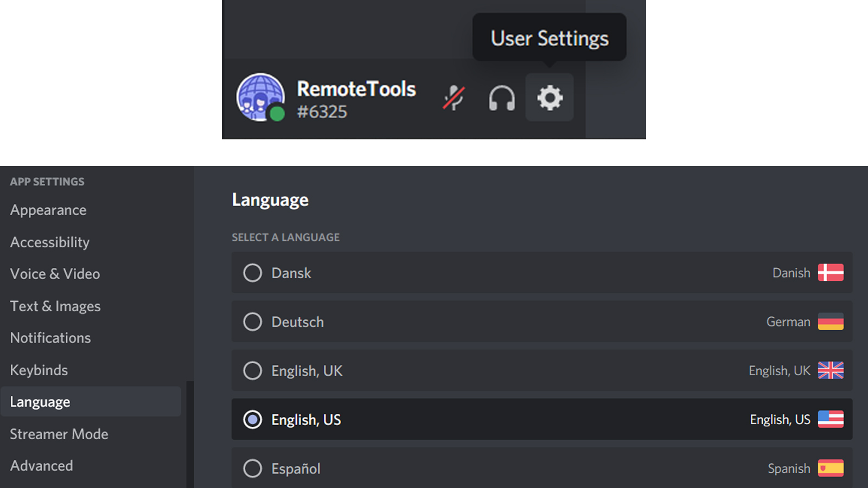
Task: Click the Danish flag icon
Action: (x=831, y=273)
